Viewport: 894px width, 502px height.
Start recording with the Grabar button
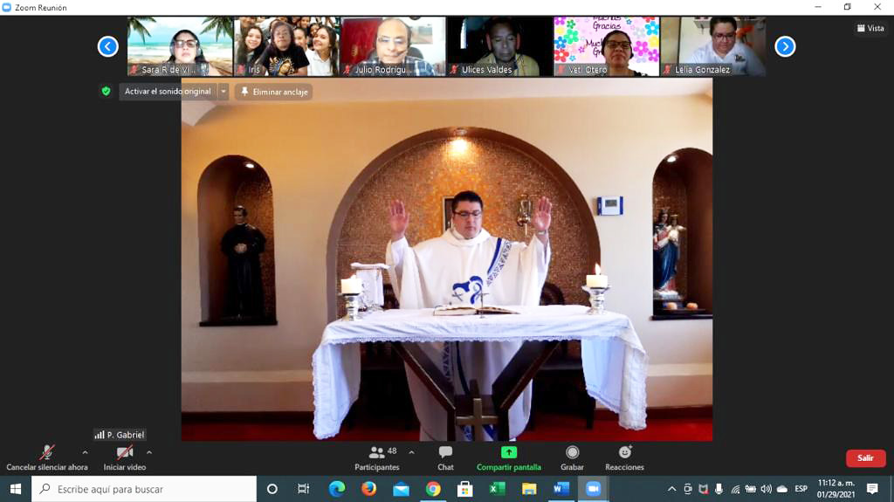[x=572, y=457]
